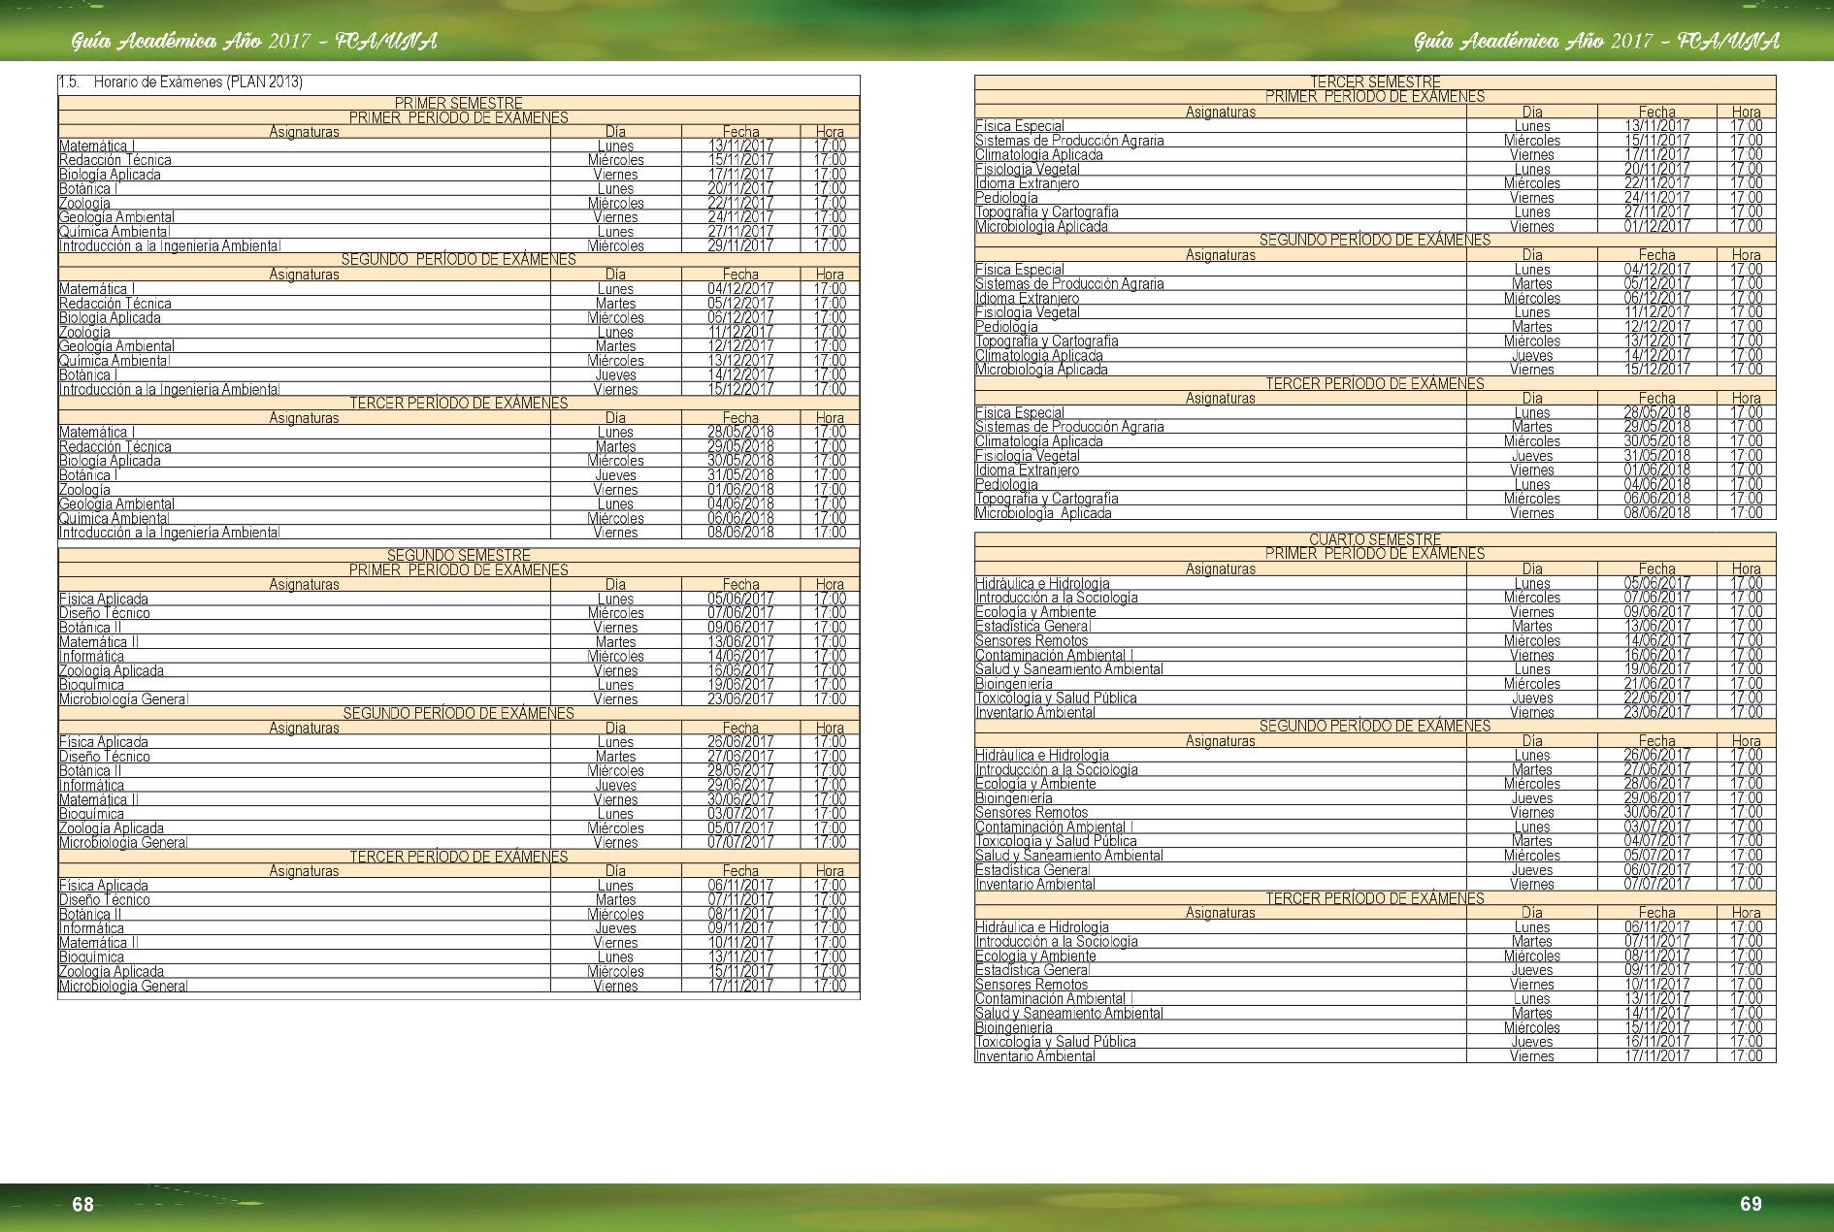The height and width of the screenshot is (1232, 1834).
Task: Click the Guía Académica title above page 69
Action: pyautogui.click(x=1596, y=41)
